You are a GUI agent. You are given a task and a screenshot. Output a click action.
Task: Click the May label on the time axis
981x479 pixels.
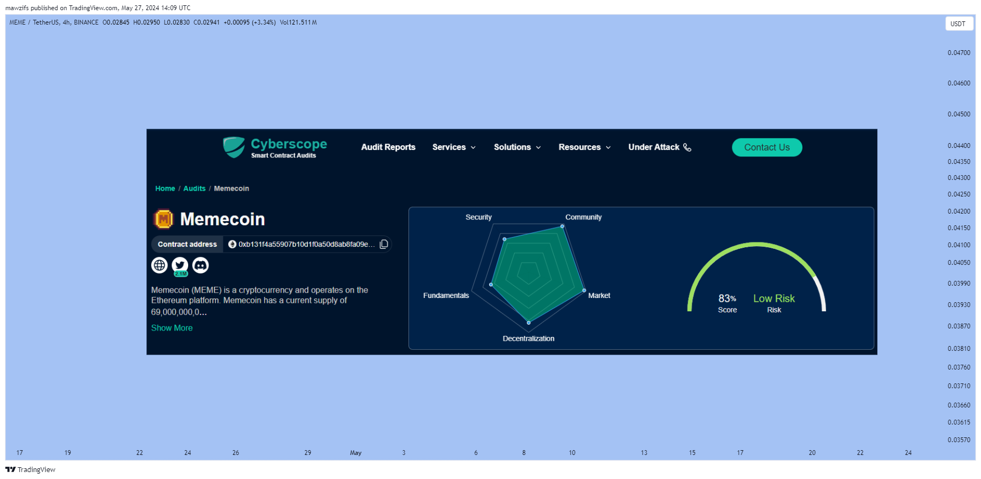356,453
